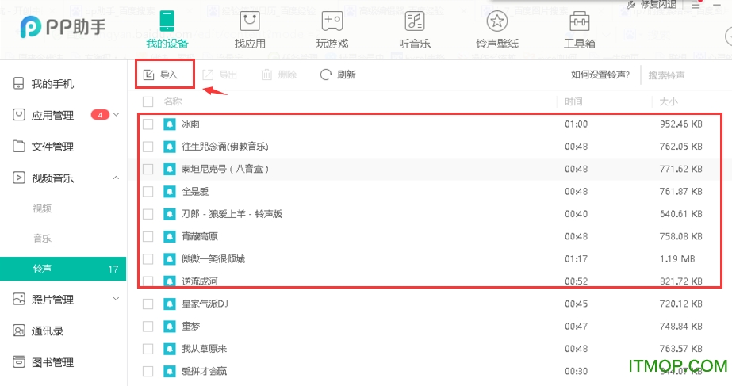This screenshot has height=386, width=732.
Task: Click bell icon beside 皇家气派DJ
Action: (170, 304)
